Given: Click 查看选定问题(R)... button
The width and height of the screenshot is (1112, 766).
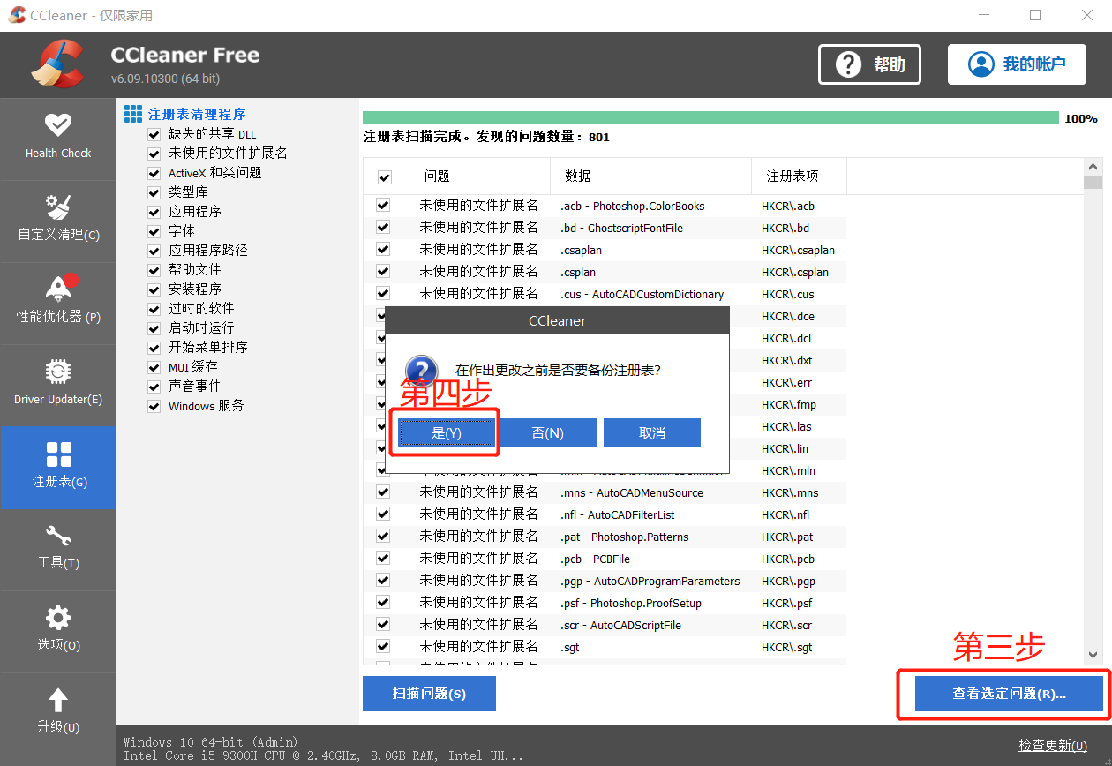Looking at the screenshot, I should (x=1009, y=694).
